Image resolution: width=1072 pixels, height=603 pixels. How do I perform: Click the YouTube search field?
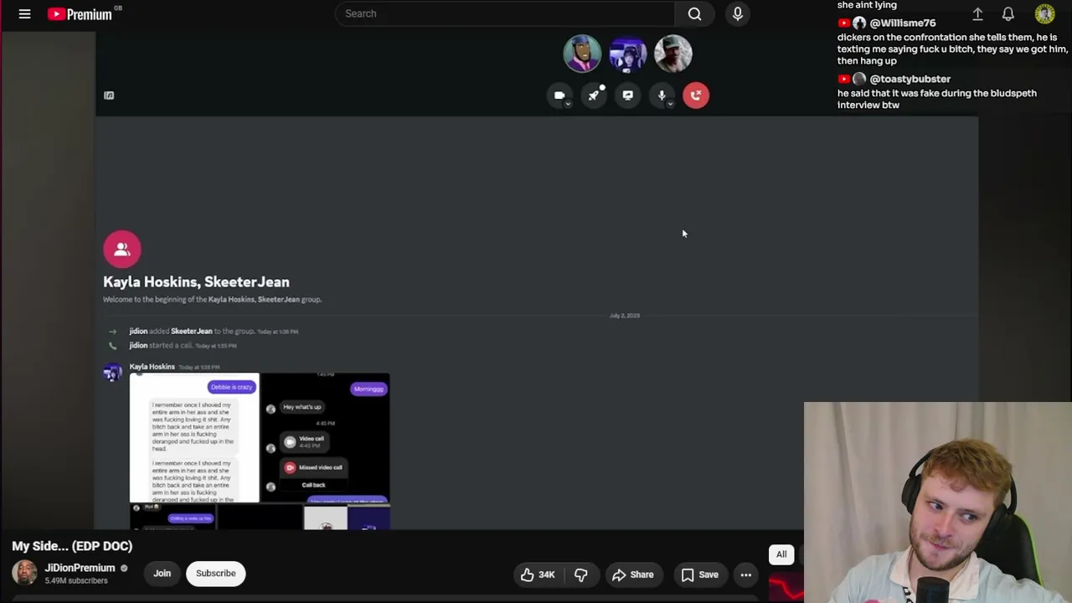point(504,13)
